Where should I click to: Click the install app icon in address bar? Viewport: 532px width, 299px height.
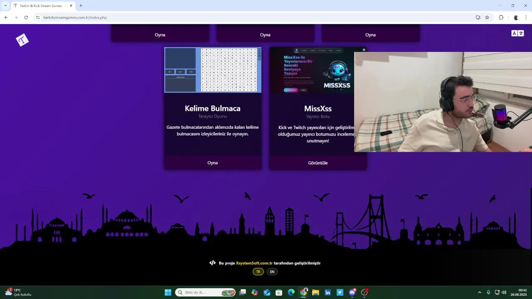click(x=478, y=17)
